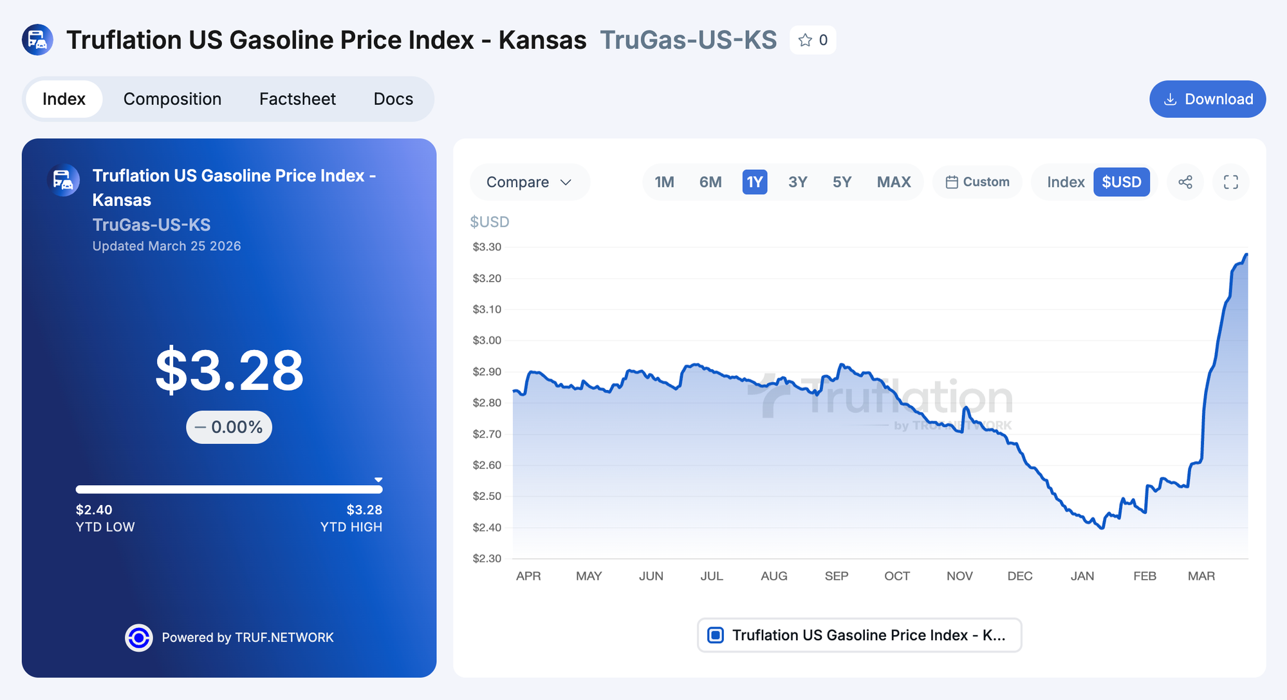
Task: Click the YTD low-high range bar
Action: pos(229,490)
